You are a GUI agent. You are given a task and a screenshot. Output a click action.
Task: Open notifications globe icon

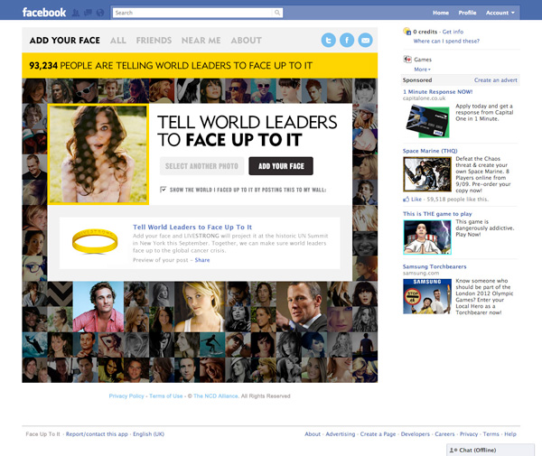[x=100, y=14]
